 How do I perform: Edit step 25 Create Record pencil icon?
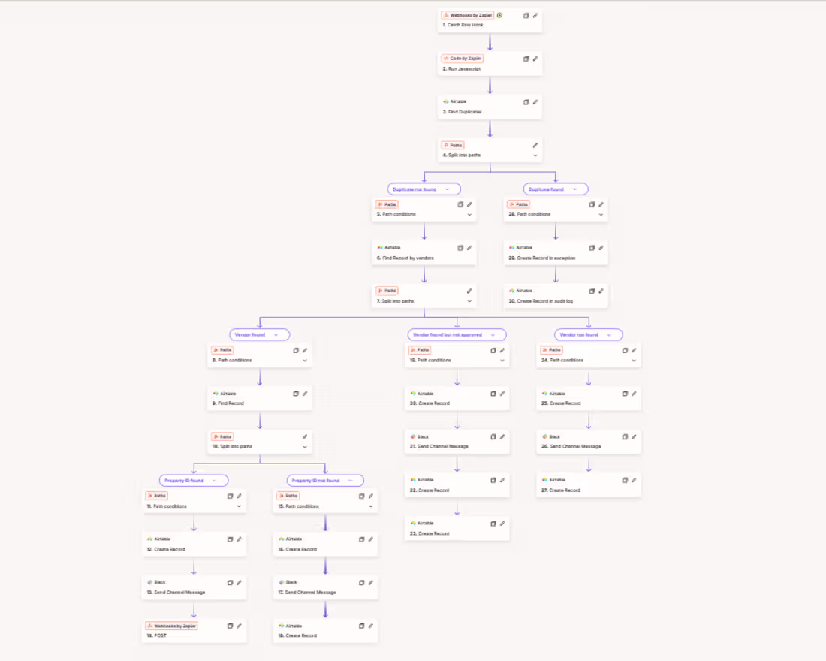(x=635, y=394)
